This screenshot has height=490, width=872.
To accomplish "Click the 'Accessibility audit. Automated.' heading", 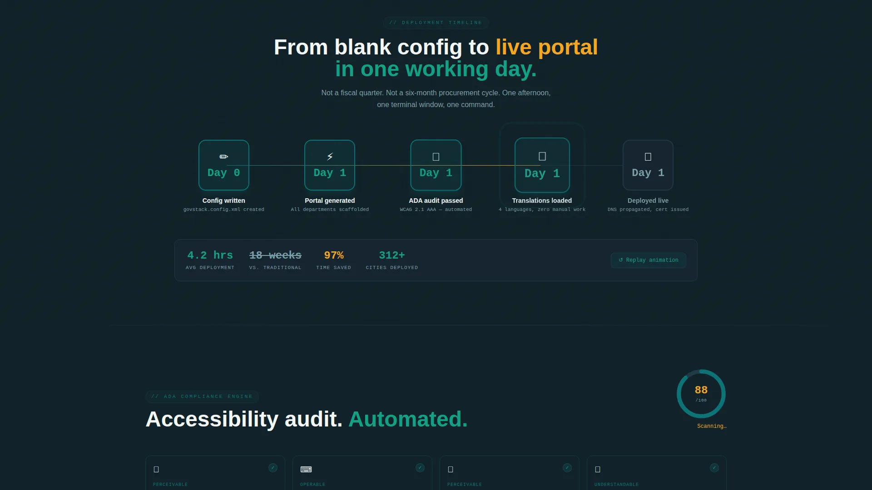I will [x=307, y=419].
